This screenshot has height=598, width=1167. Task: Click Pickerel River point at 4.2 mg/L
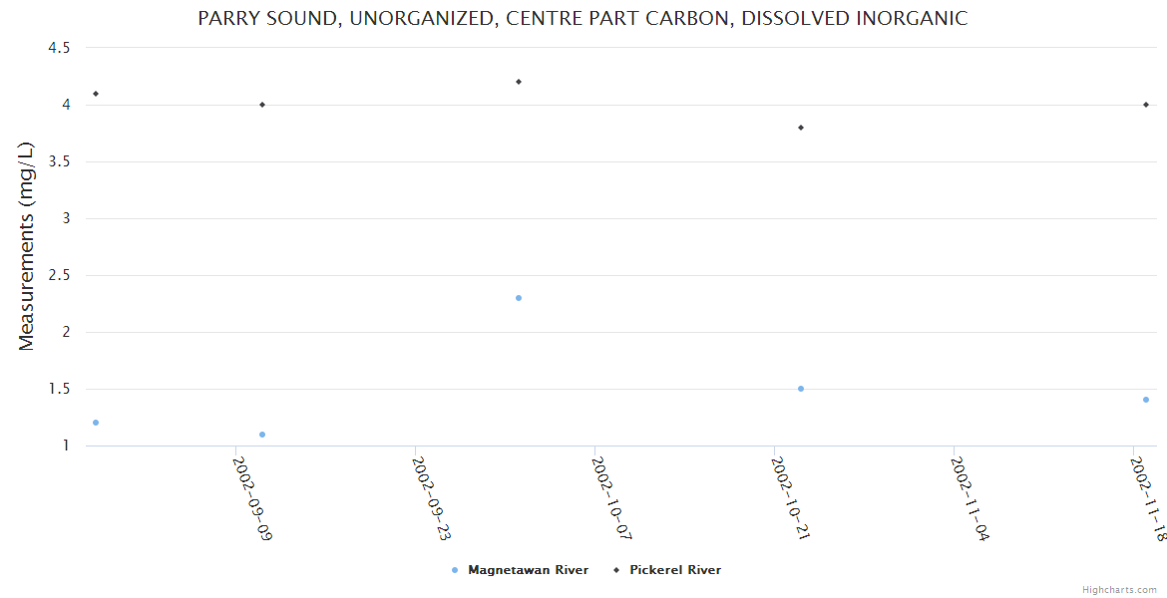519,82
